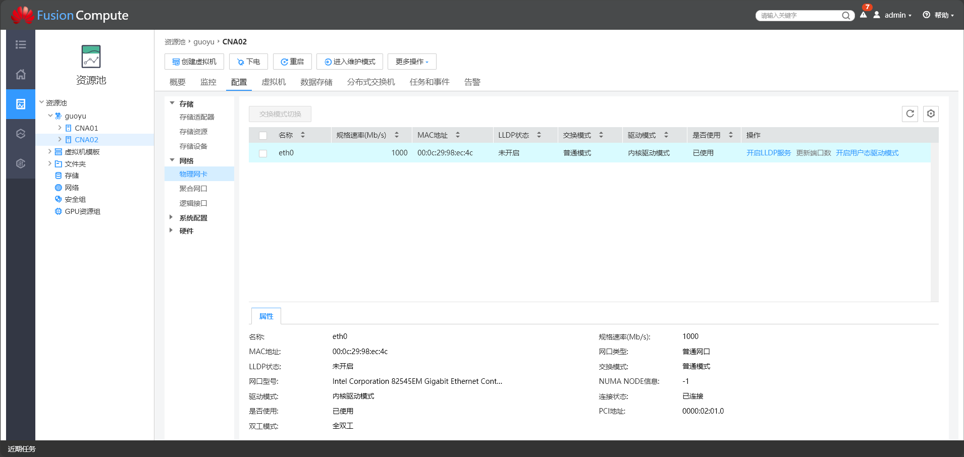Switch to the 分布式交换机 tab

pyautogui.click(x=371, y=82)
